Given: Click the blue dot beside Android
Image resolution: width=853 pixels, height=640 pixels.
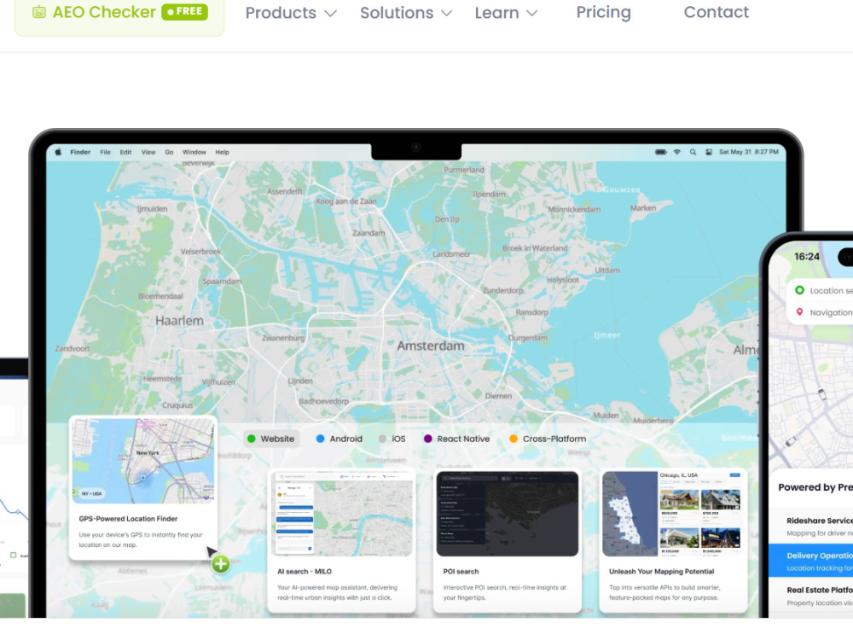Looking at the screenshot, I should [x=321, y=439].
